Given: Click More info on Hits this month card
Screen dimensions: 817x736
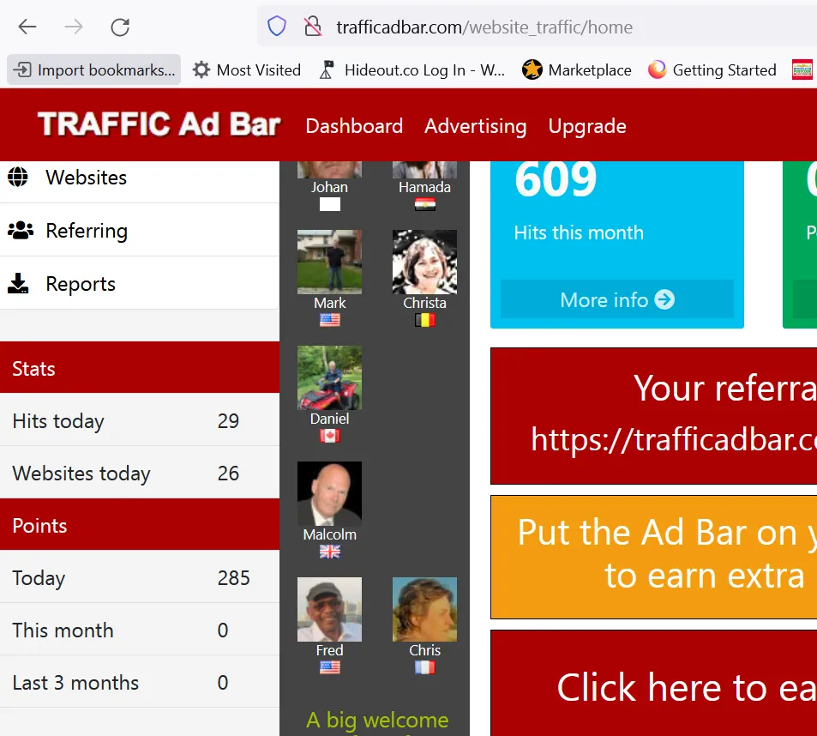Looking at the screenshot, I should (x=617, y=299).
